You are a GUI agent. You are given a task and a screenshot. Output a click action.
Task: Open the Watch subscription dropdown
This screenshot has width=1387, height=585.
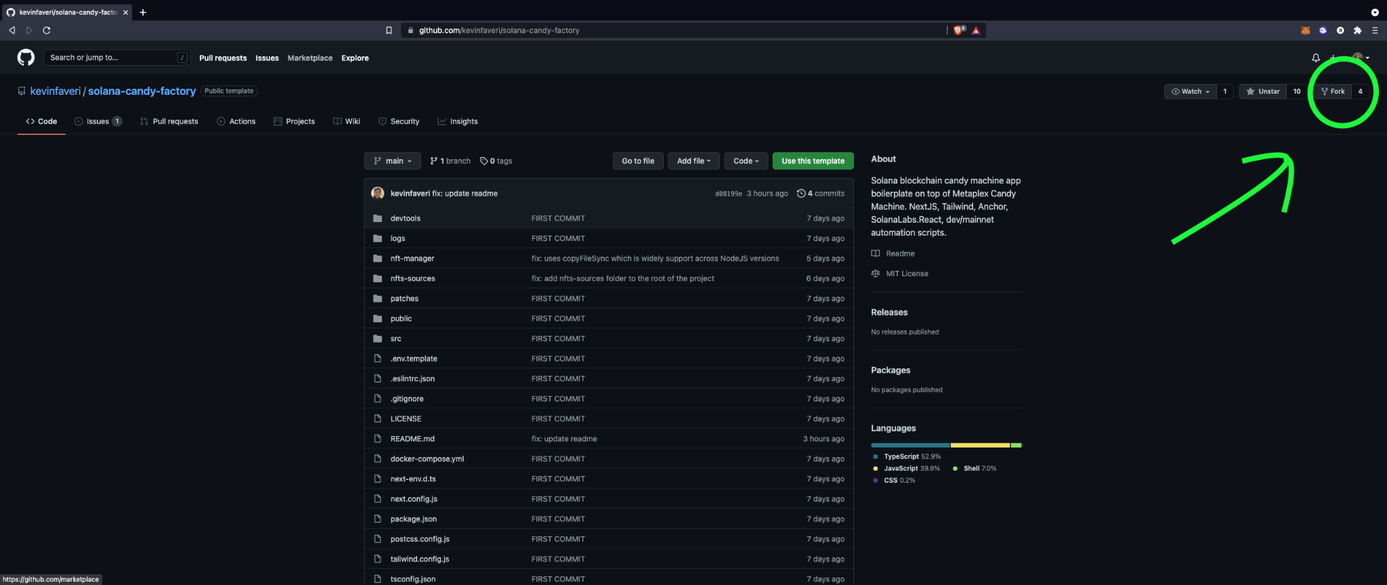click(1190, 91)
